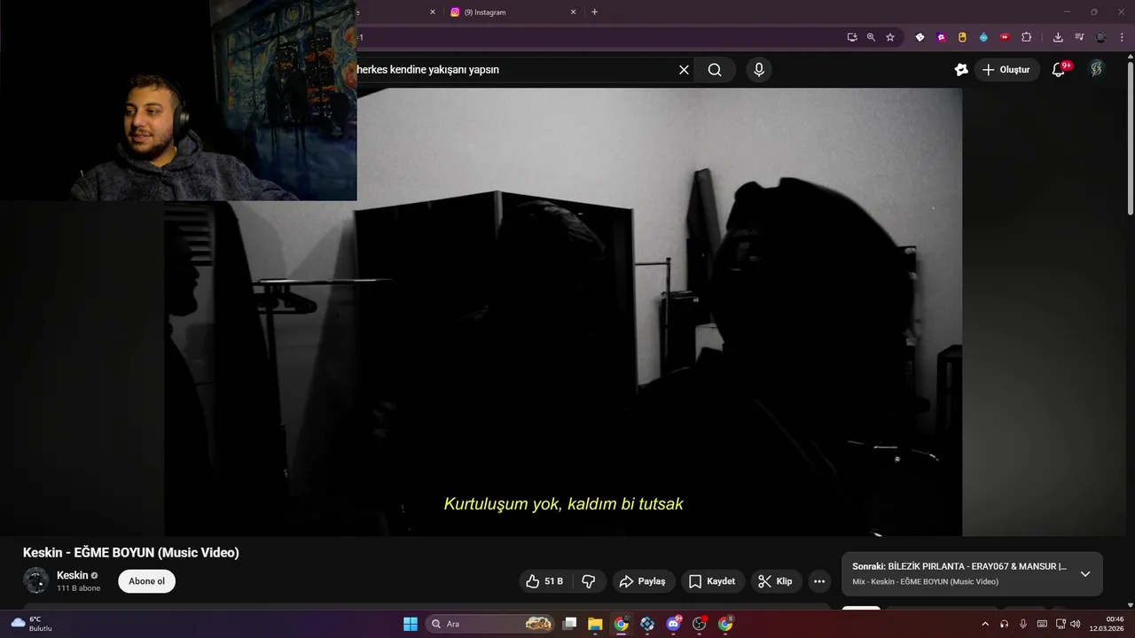Open more actions three-dot menu
This screenshot has width=1135, height=638.
click(x=819, y=581)
